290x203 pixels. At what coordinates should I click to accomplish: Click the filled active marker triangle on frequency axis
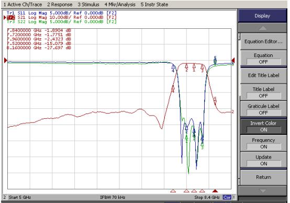(215, 191)
